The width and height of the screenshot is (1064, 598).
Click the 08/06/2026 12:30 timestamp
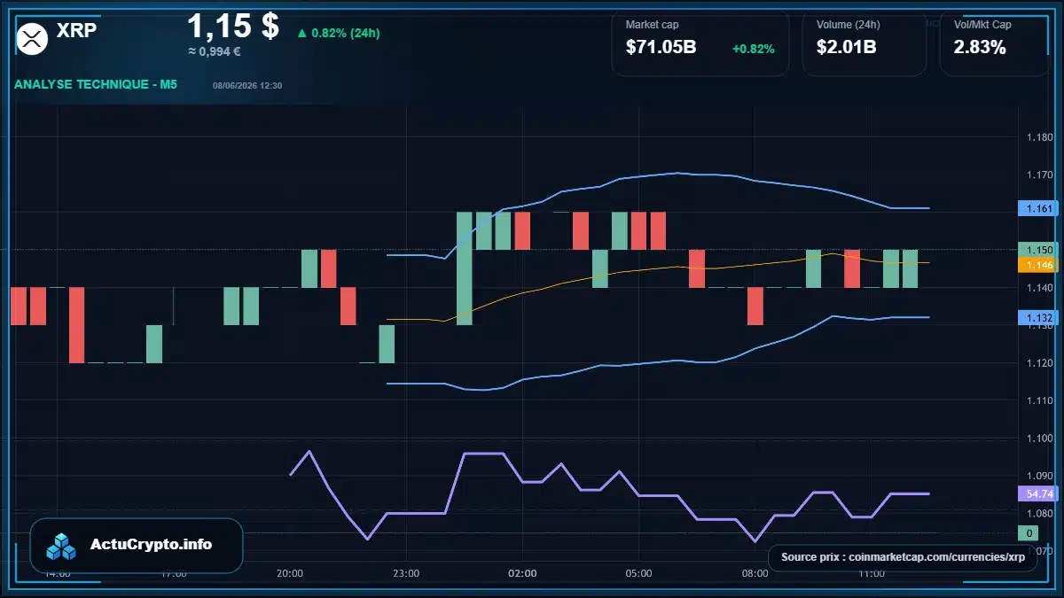[x=247, y=86]
